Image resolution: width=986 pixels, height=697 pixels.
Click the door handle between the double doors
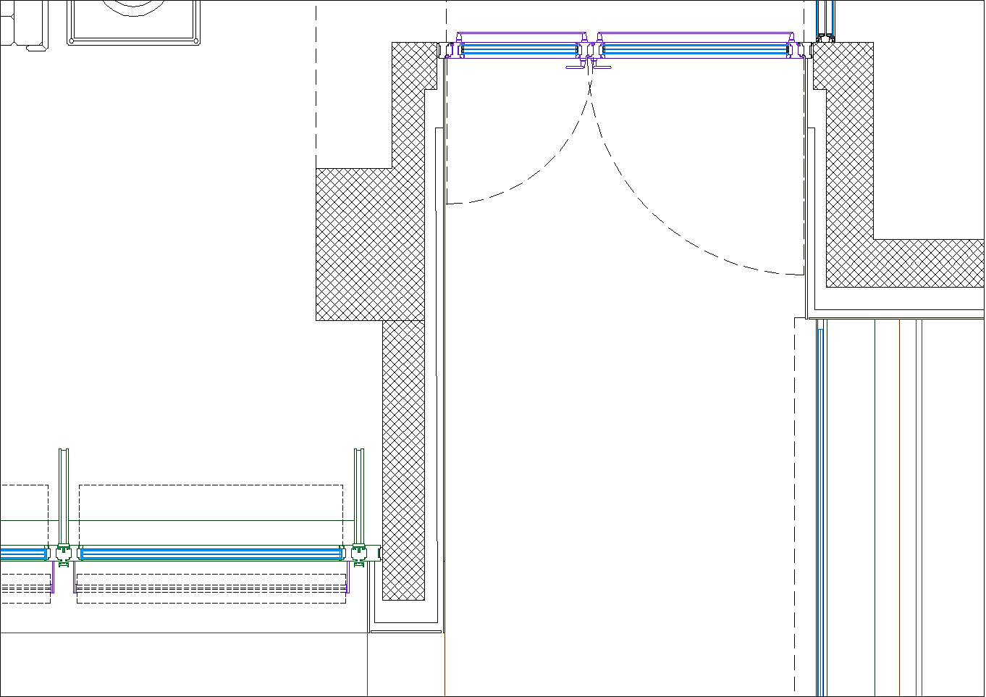[589, 67]
